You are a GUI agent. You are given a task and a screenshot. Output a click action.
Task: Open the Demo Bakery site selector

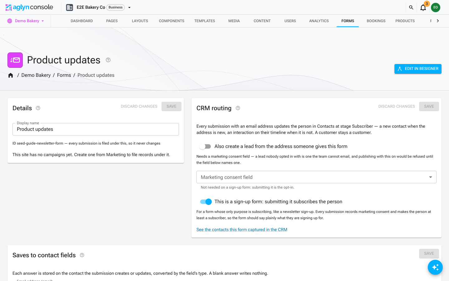[x=26, y=21]
